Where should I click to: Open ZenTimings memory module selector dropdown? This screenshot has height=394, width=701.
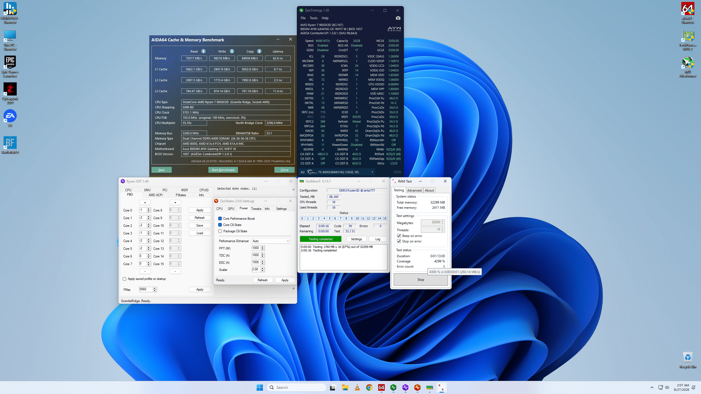(x=372, y=172)
